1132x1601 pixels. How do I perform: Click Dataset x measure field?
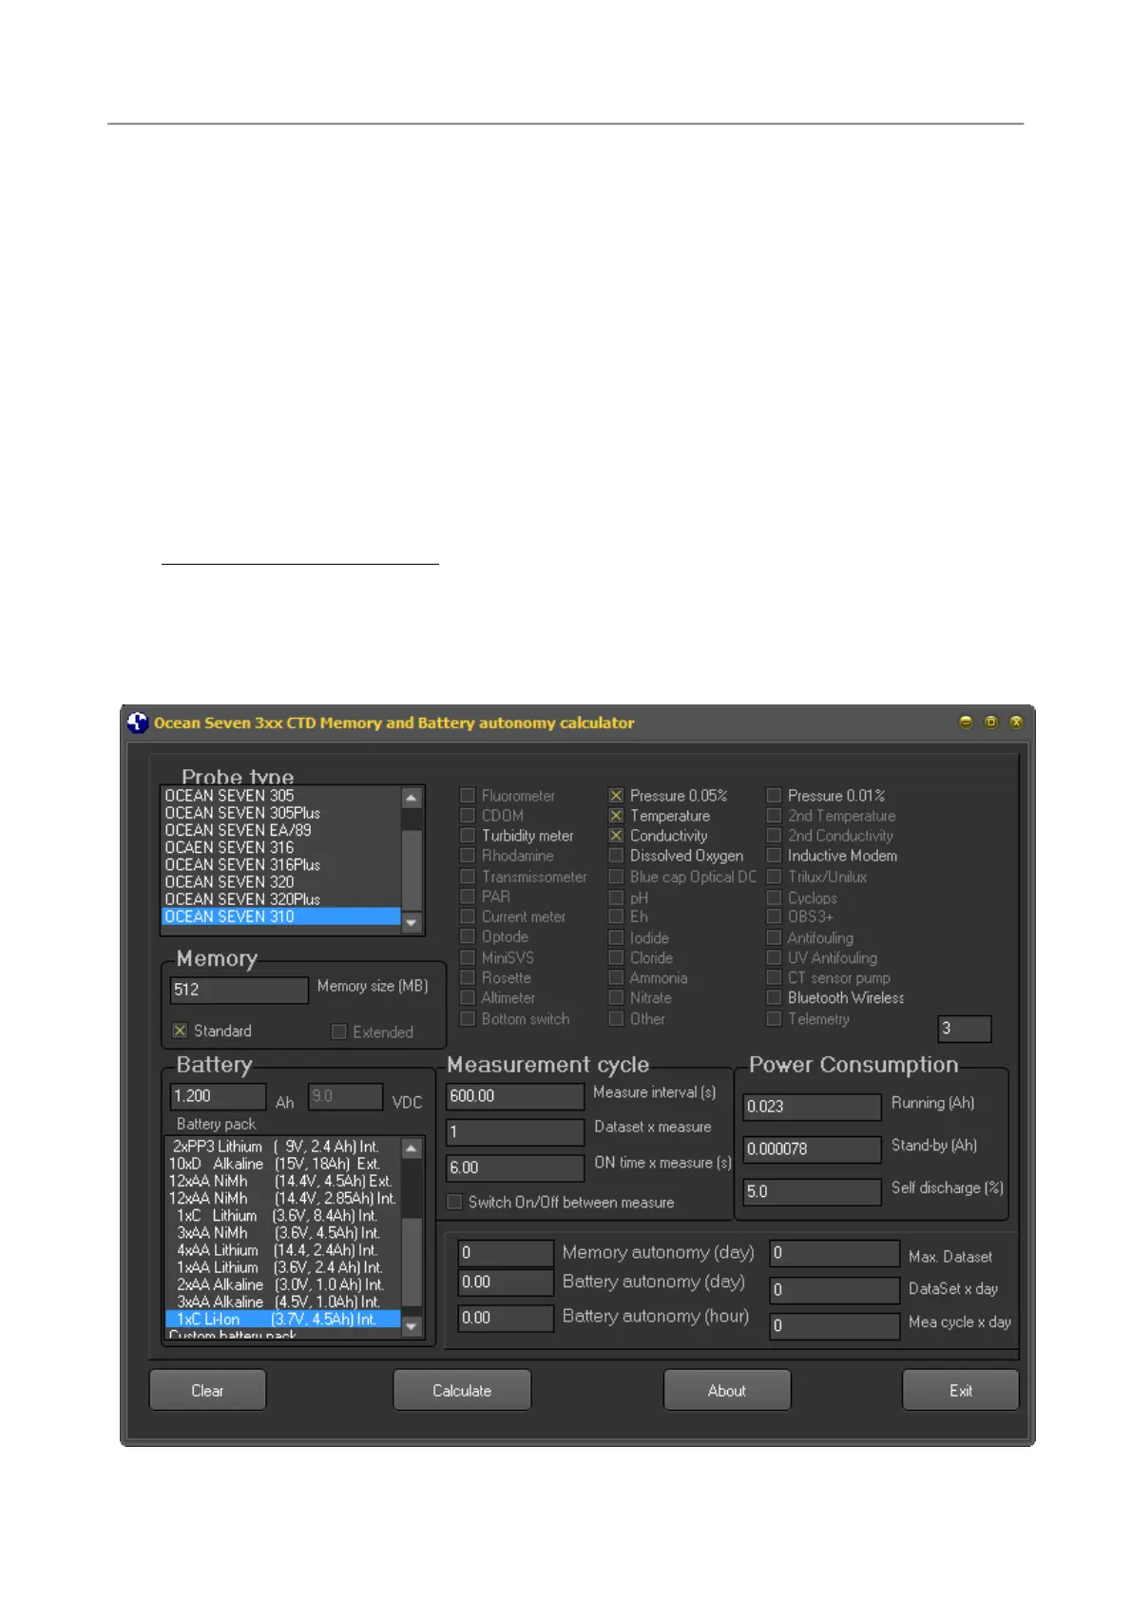[x=515, y=1132]
